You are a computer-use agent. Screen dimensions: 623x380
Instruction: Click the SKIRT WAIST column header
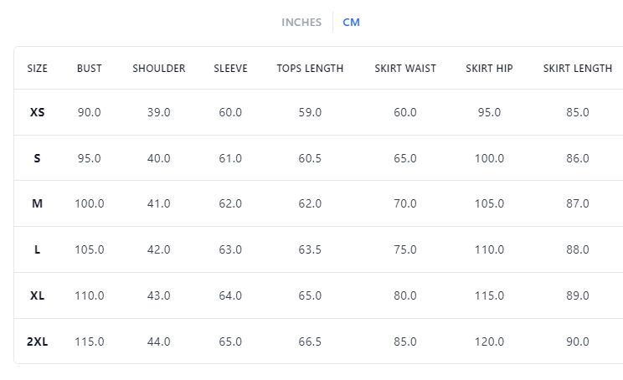pyautogui.click(x=405, y=69)
